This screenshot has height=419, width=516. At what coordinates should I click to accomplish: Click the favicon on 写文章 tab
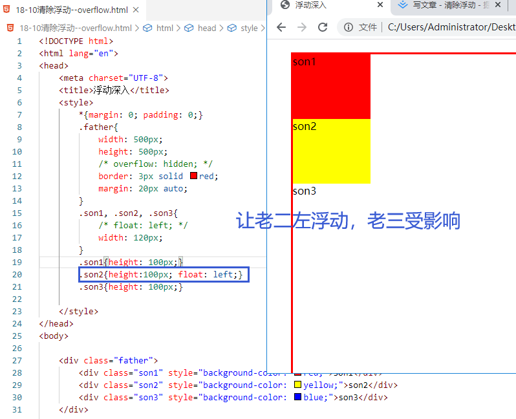(x=402, y=5)
